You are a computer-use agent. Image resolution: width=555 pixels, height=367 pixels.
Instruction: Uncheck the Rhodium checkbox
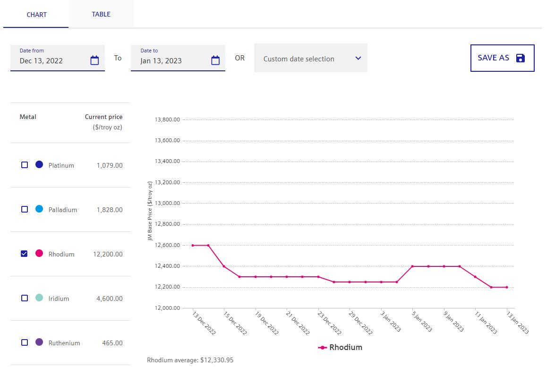(x=25, y=254)
